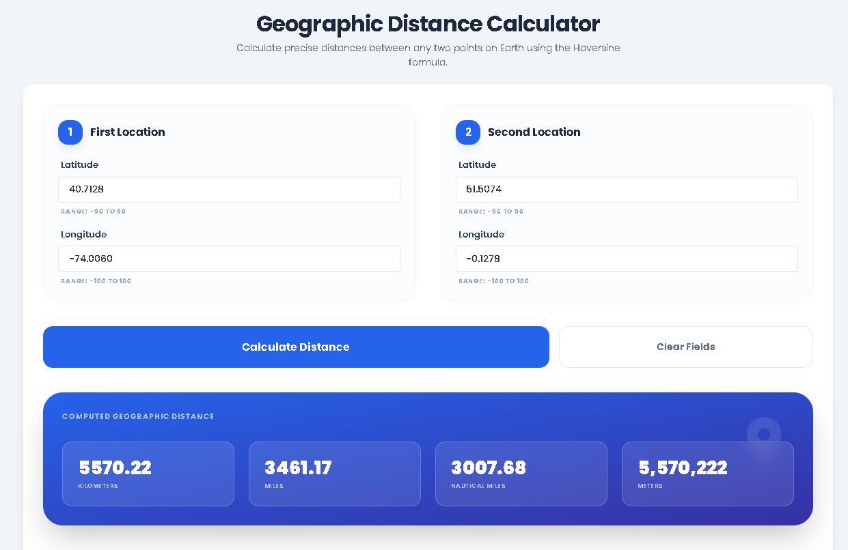848x550 pixels.
Task: Click the Second Location longitude field showing -0.1278
Action: pyautogui.click(x=627, y=259)
